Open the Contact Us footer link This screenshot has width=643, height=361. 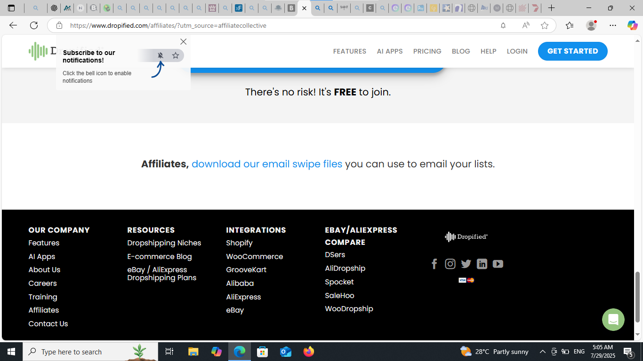pyautogui.click(x=48, y=324)
